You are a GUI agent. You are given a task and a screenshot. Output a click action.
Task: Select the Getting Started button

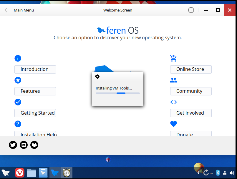(35, 113)
